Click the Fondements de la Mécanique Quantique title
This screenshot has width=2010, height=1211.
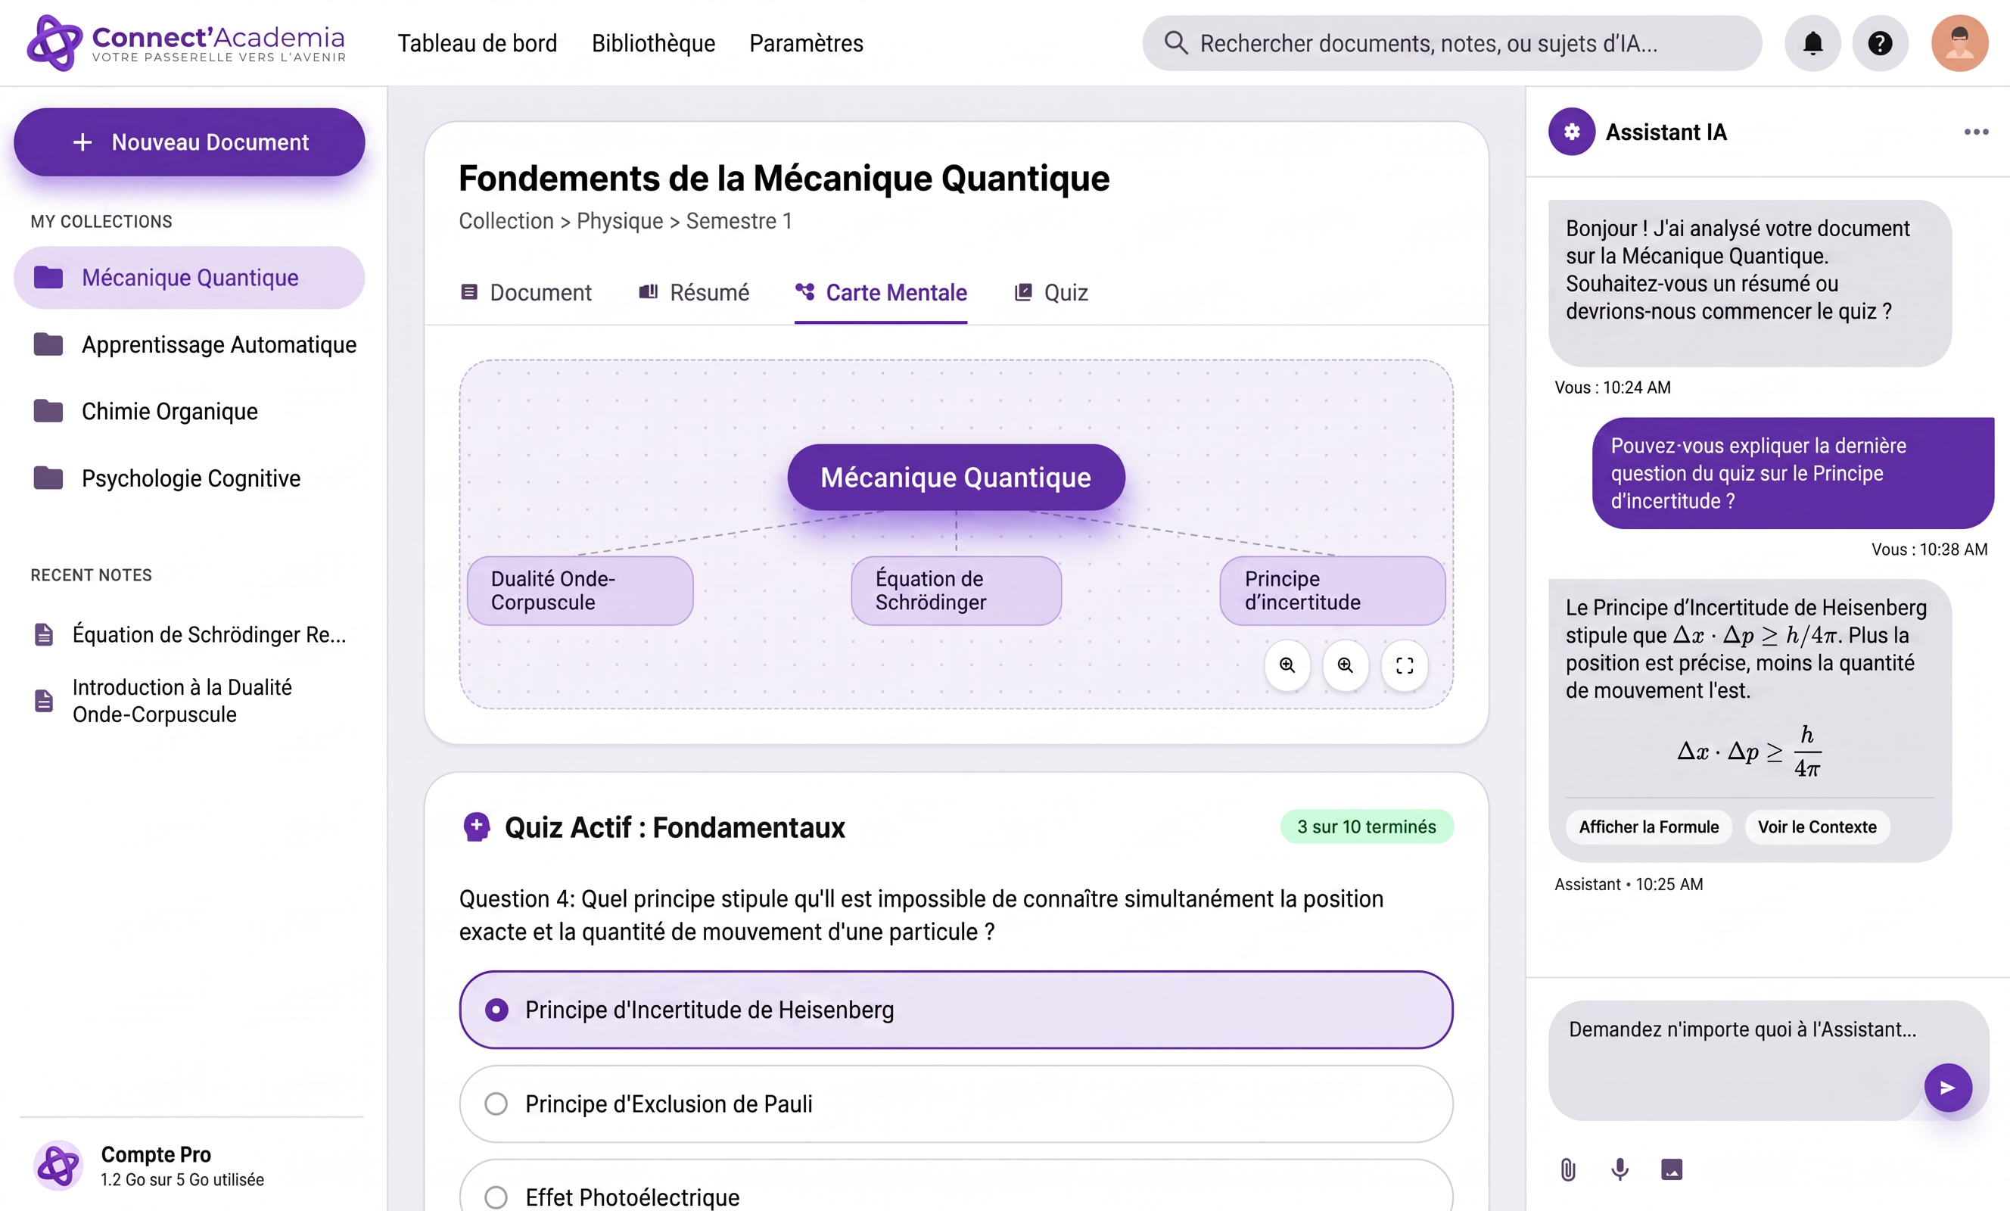click(784, 178)
